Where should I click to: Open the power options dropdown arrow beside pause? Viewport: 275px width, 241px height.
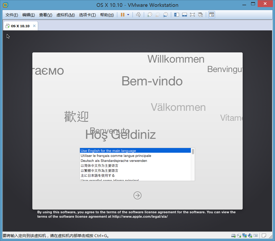pos(128,15)
